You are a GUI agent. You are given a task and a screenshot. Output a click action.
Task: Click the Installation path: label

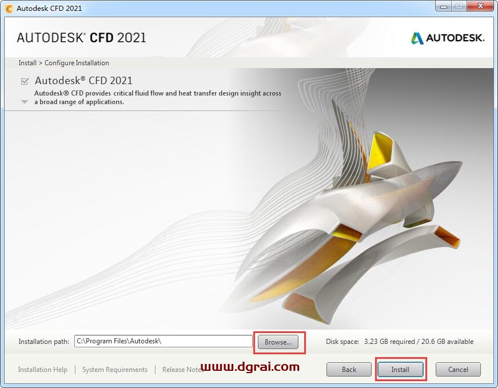click(x=44, y=342)
